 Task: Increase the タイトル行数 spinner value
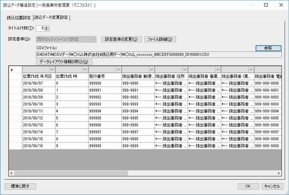(x=46, y=27)
